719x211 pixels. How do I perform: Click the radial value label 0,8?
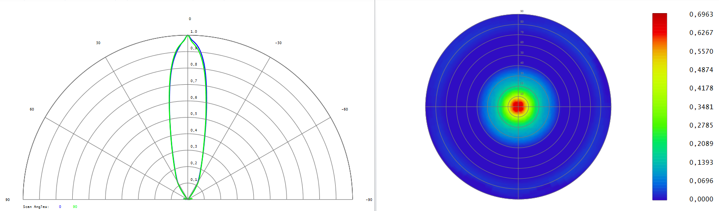pos(194,64)
